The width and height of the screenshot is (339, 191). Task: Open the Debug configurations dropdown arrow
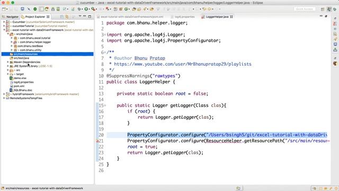[82, 9]
